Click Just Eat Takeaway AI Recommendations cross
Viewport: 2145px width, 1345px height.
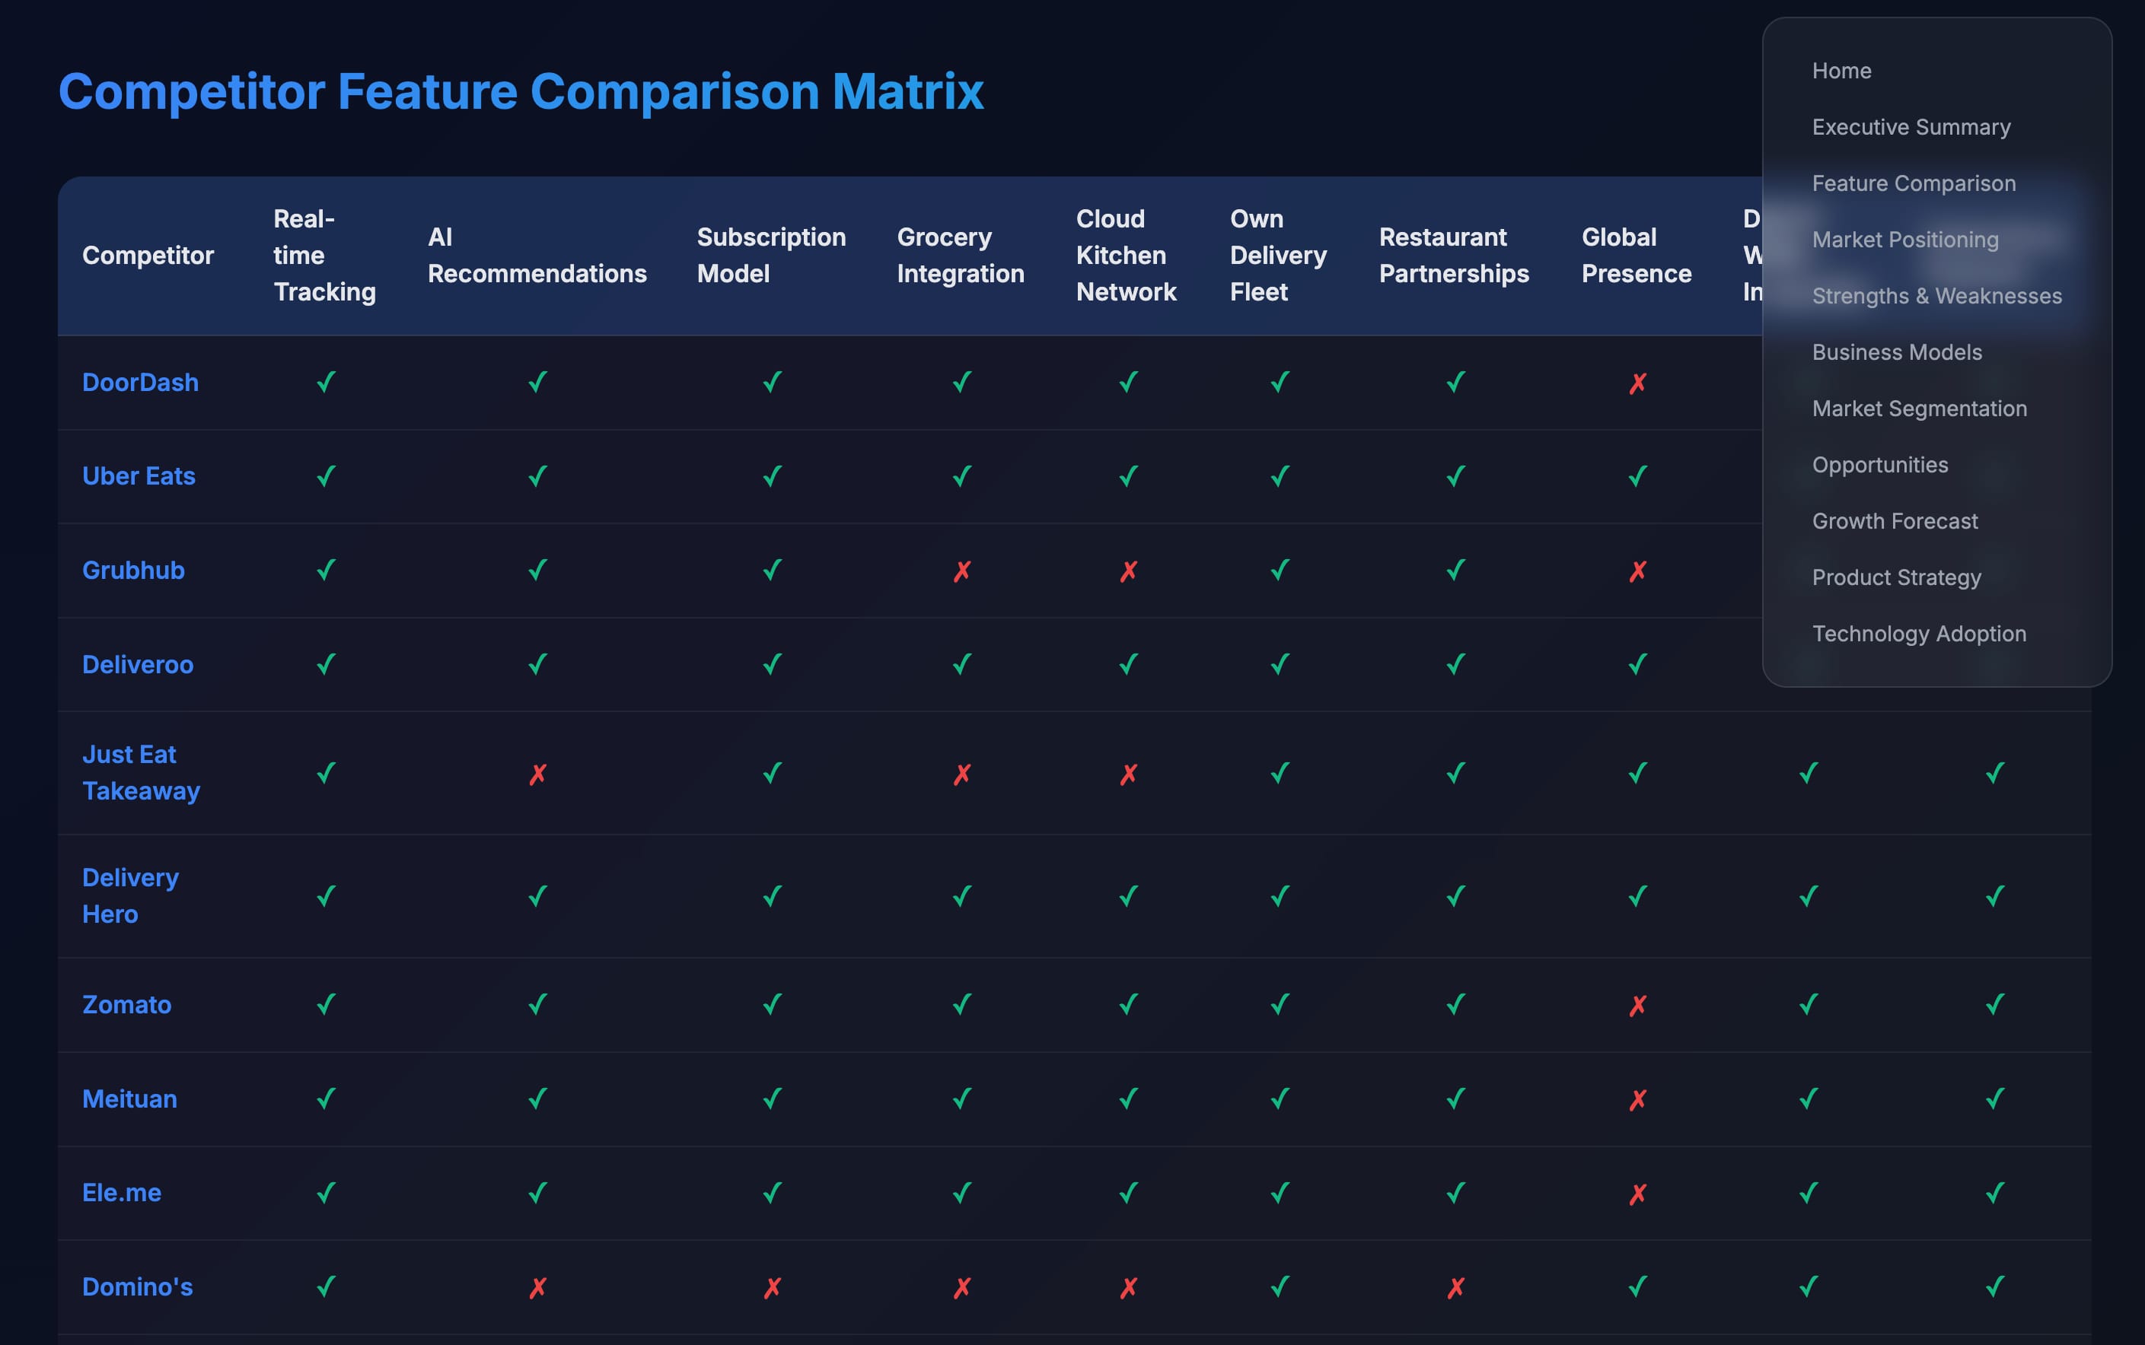tap(537, 774)
